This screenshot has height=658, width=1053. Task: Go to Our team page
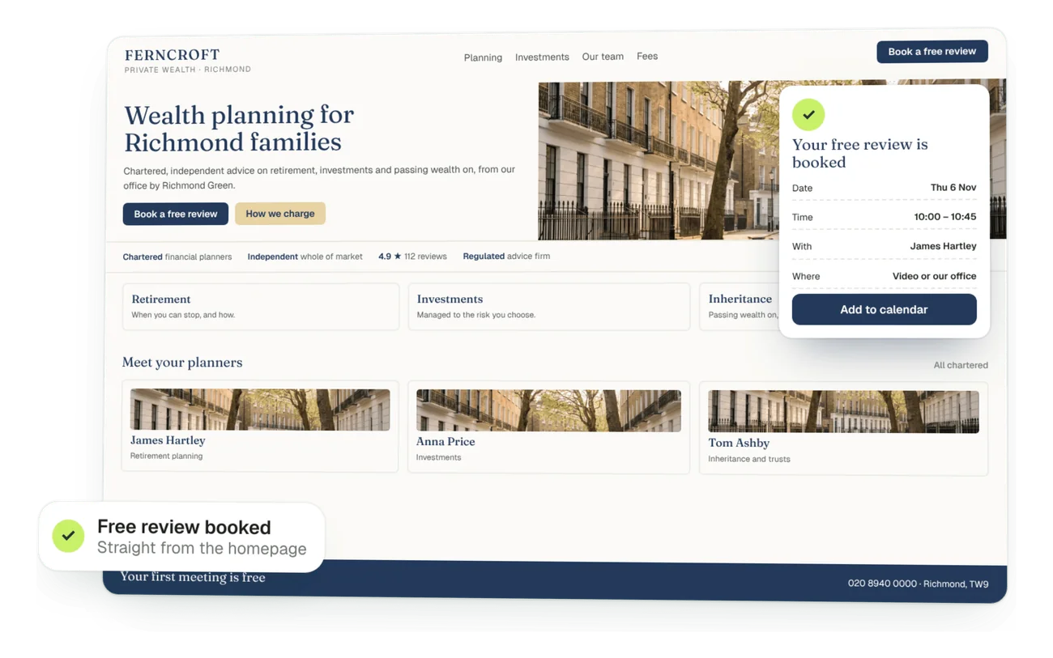[x=603, y=57]
